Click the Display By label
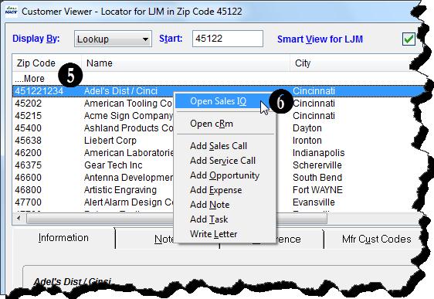Screen dimensions: 434x299 click(36, 39)
